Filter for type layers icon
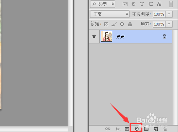This screenshot has width=178, height=132. [x=142, y=4]
